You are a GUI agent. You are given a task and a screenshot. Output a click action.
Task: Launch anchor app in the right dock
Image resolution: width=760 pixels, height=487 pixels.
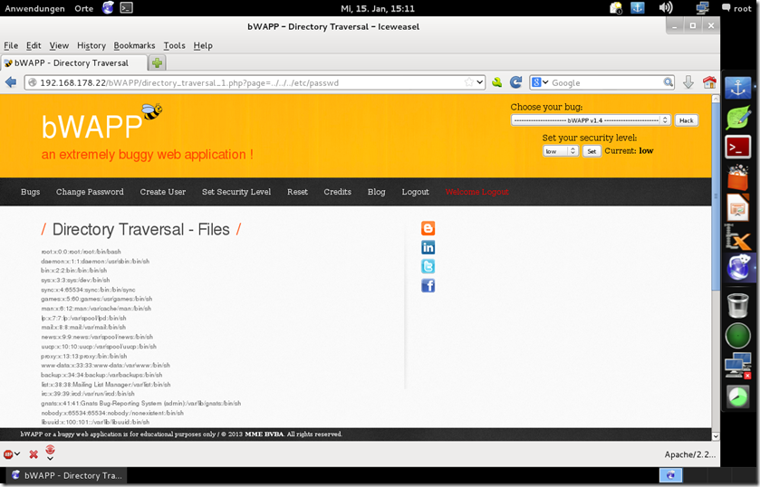[x=737, y=88]
